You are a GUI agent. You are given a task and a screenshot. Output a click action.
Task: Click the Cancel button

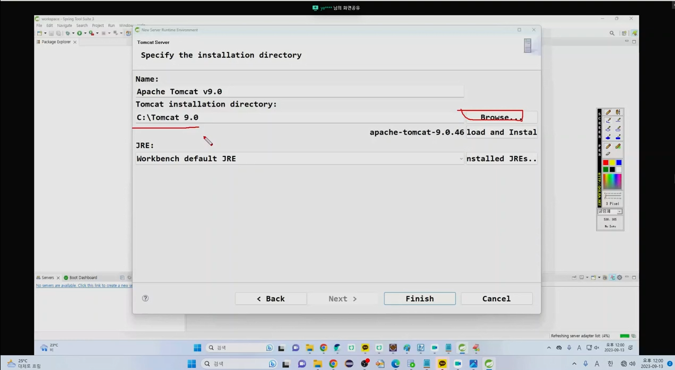496,298
